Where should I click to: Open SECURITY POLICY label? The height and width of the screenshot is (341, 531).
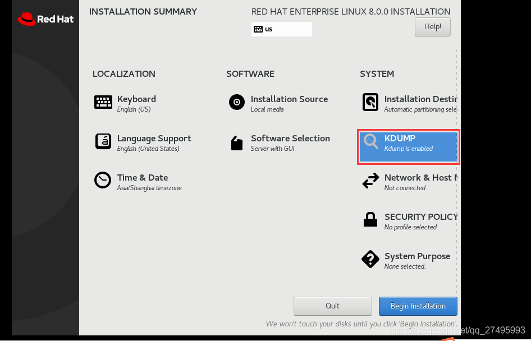tap(421, 217)
